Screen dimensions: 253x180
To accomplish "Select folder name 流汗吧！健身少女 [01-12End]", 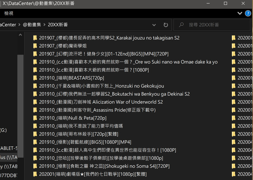I will click(x=104, y=54).
